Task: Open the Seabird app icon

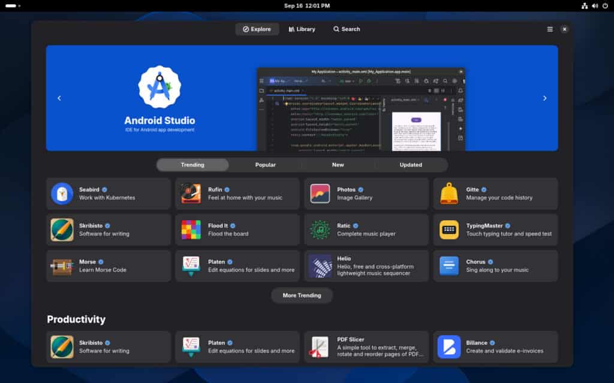Action: click(x=62, y=193)
